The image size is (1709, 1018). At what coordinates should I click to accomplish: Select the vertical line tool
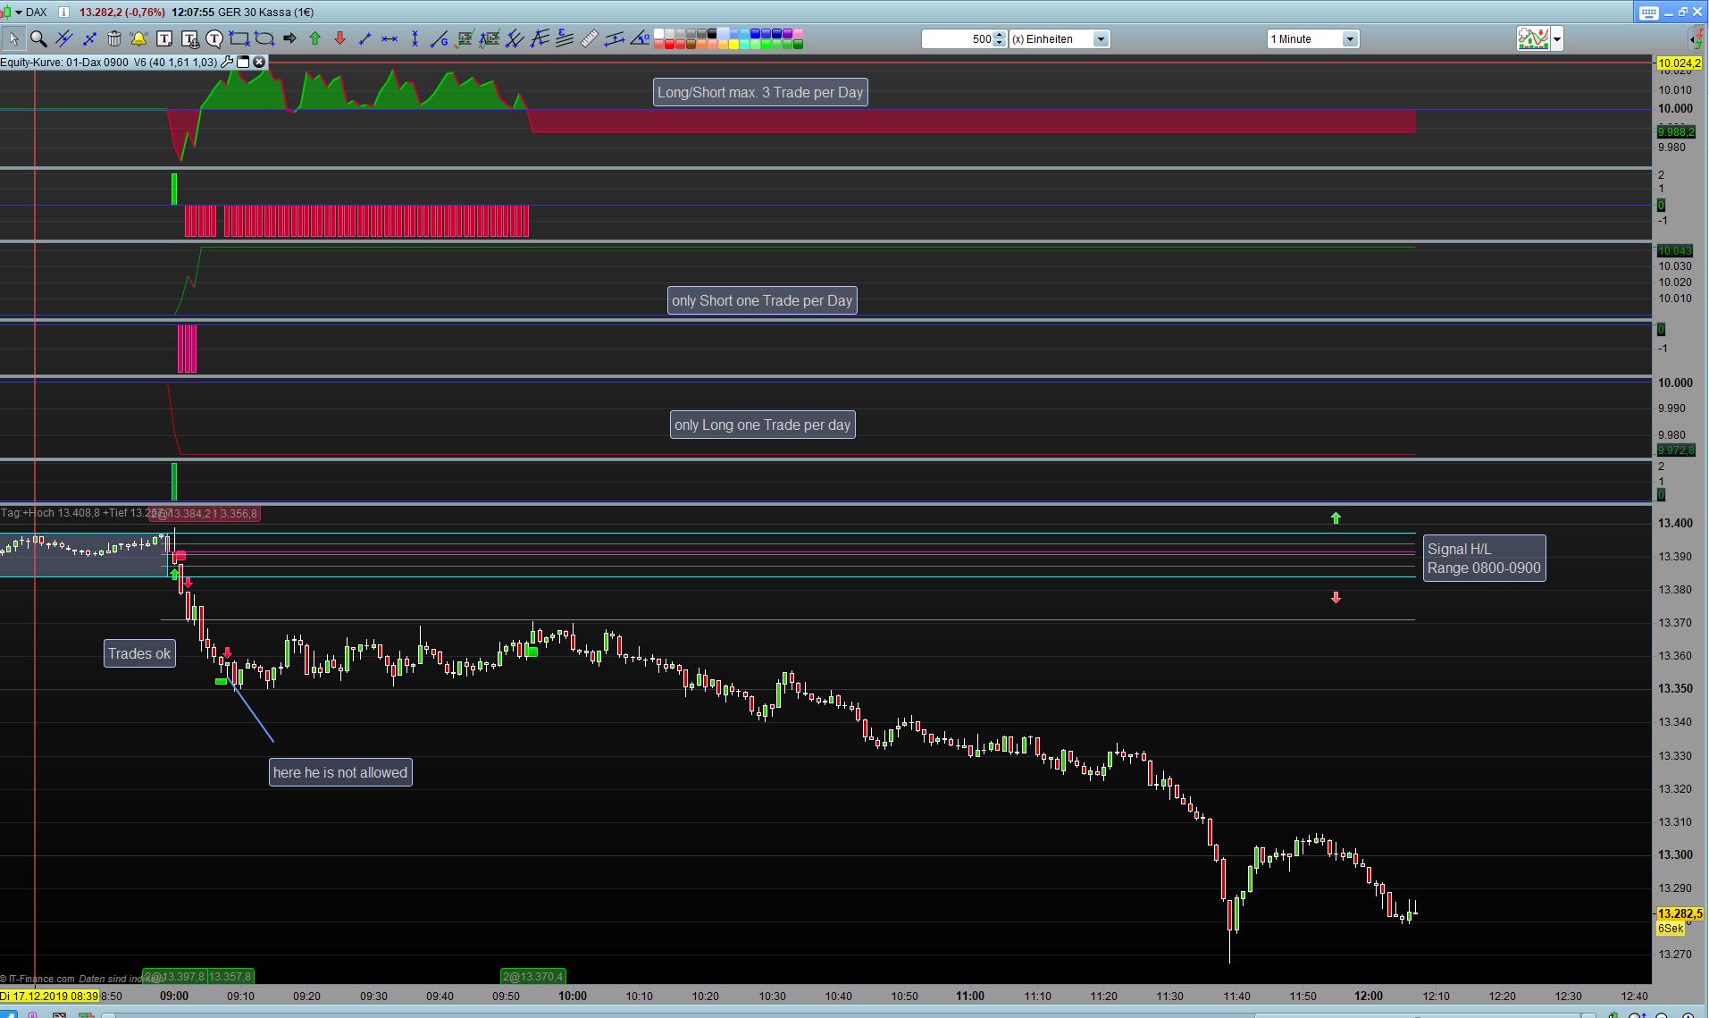point(415,38)
